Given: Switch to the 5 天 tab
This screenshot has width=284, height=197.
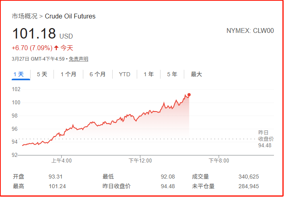Looking at the screenshot, I should pos(42,74).
